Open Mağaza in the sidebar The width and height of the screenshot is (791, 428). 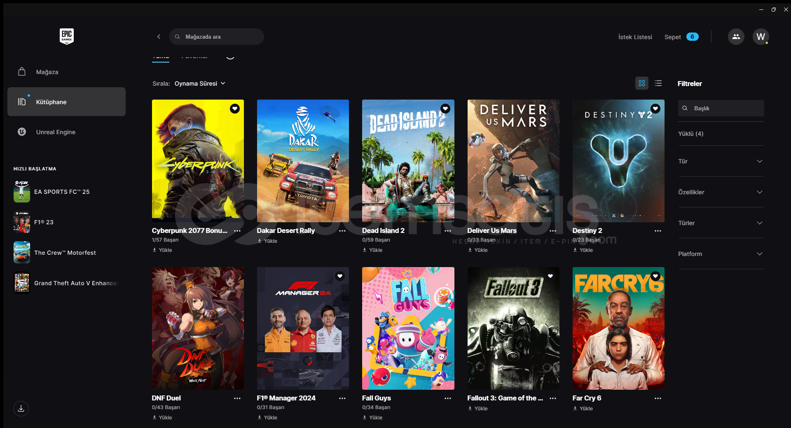pos(66,72)
